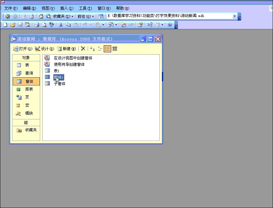Open Print Preview from the toolbar
The height and width of the screenshot is (208, 273).
point(44,25)
